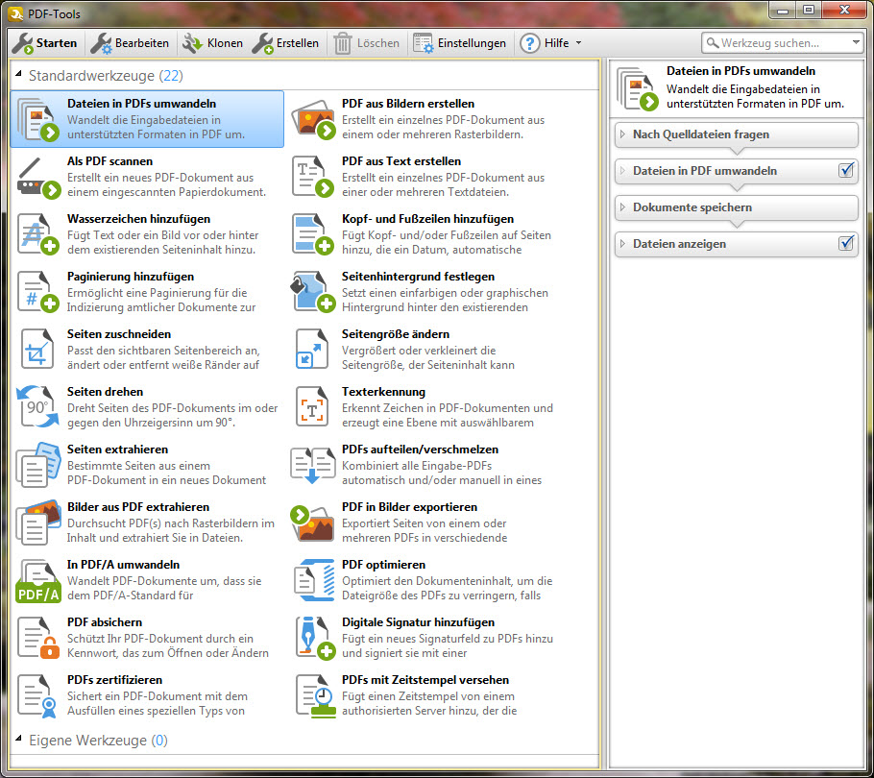The height and width of the screenshot is (778, 874).
Task: Open the Hilfe dropdown arrow
Action: 578,43
